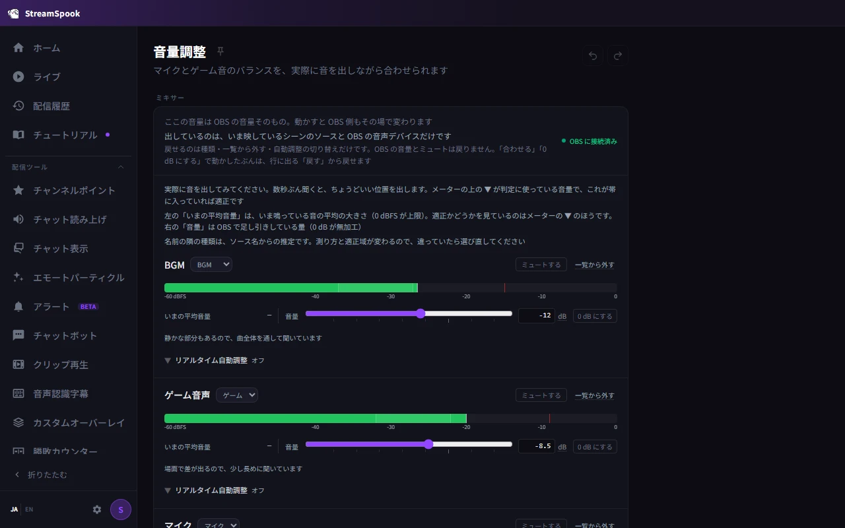Mute the BGM source
Screen dimensions: 845x528
click(541, 265)
